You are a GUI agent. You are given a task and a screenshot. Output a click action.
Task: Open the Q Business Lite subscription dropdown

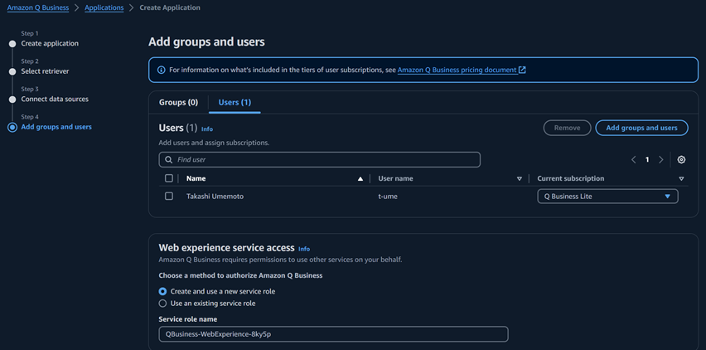(607, 197)
